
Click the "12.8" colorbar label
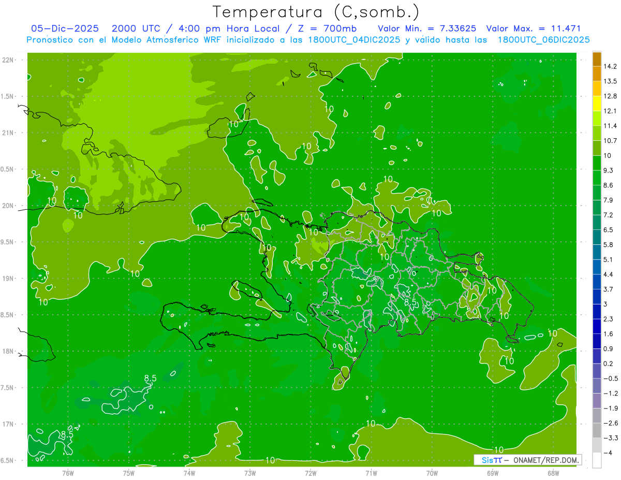point(610,96)
